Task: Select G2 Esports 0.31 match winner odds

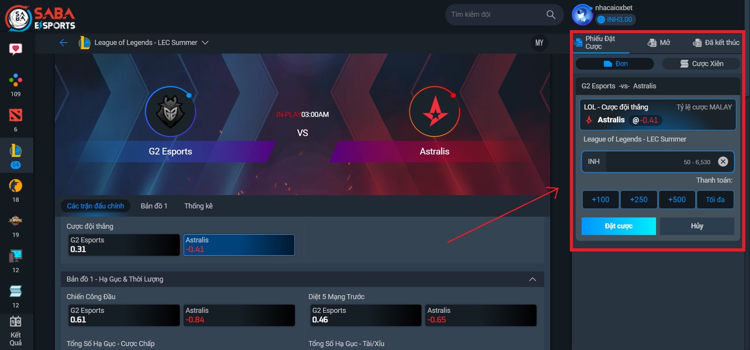Action: [124, 245]
